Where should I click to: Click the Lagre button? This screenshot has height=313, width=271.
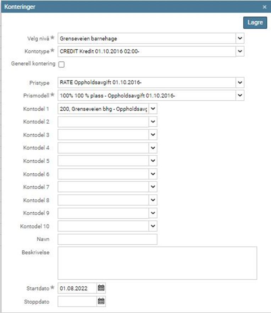(x=255, y=23)
